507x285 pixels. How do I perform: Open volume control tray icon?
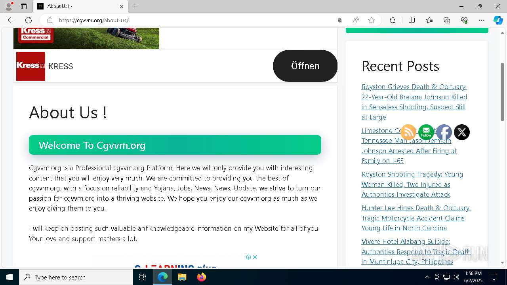tap(456, 277)
